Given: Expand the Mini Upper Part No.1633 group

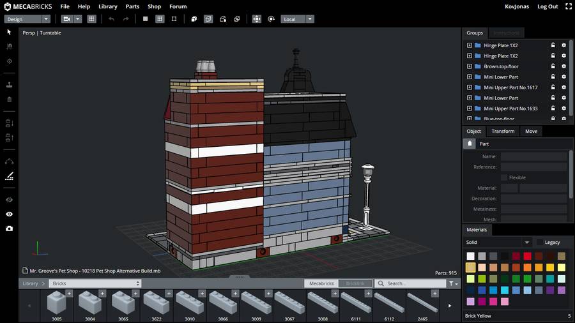Looking at the screenshot, I should (470, 109).
